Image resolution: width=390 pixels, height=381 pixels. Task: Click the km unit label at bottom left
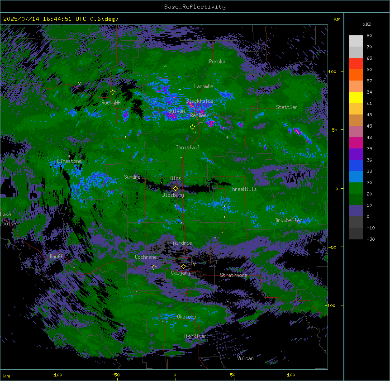point(7,376)
